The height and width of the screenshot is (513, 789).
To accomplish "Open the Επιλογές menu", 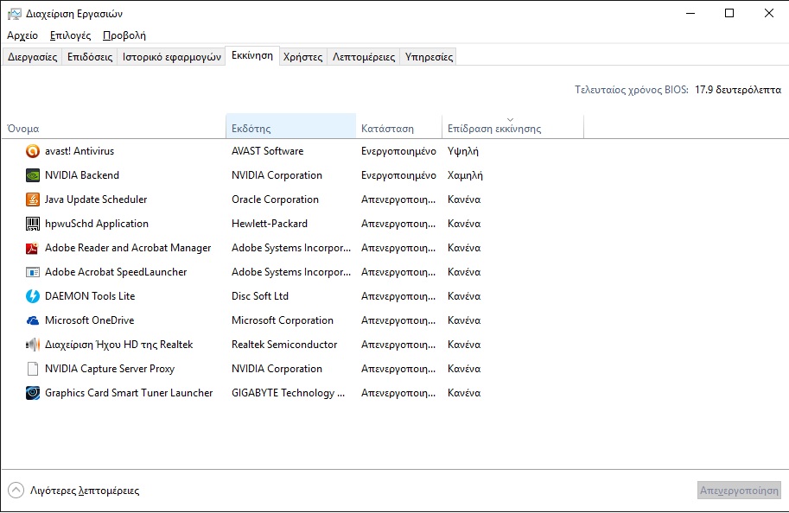I will tap(71, 35).
